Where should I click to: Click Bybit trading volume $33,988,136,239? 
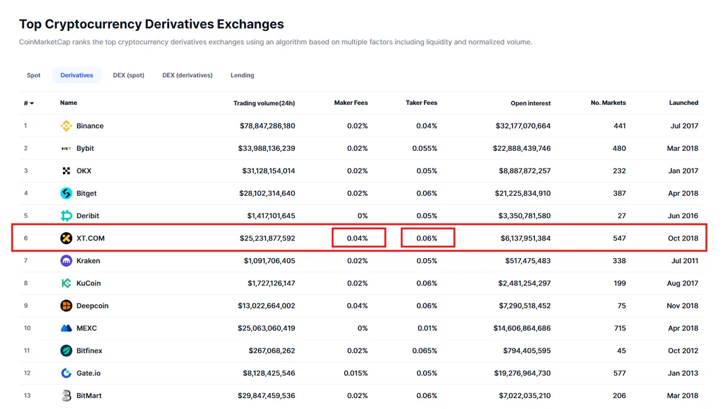coord(267,148)
